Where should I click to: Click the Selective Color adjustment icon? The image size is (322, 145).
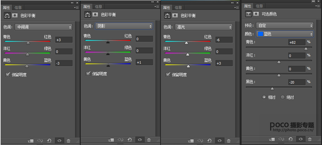pos(248,14)
